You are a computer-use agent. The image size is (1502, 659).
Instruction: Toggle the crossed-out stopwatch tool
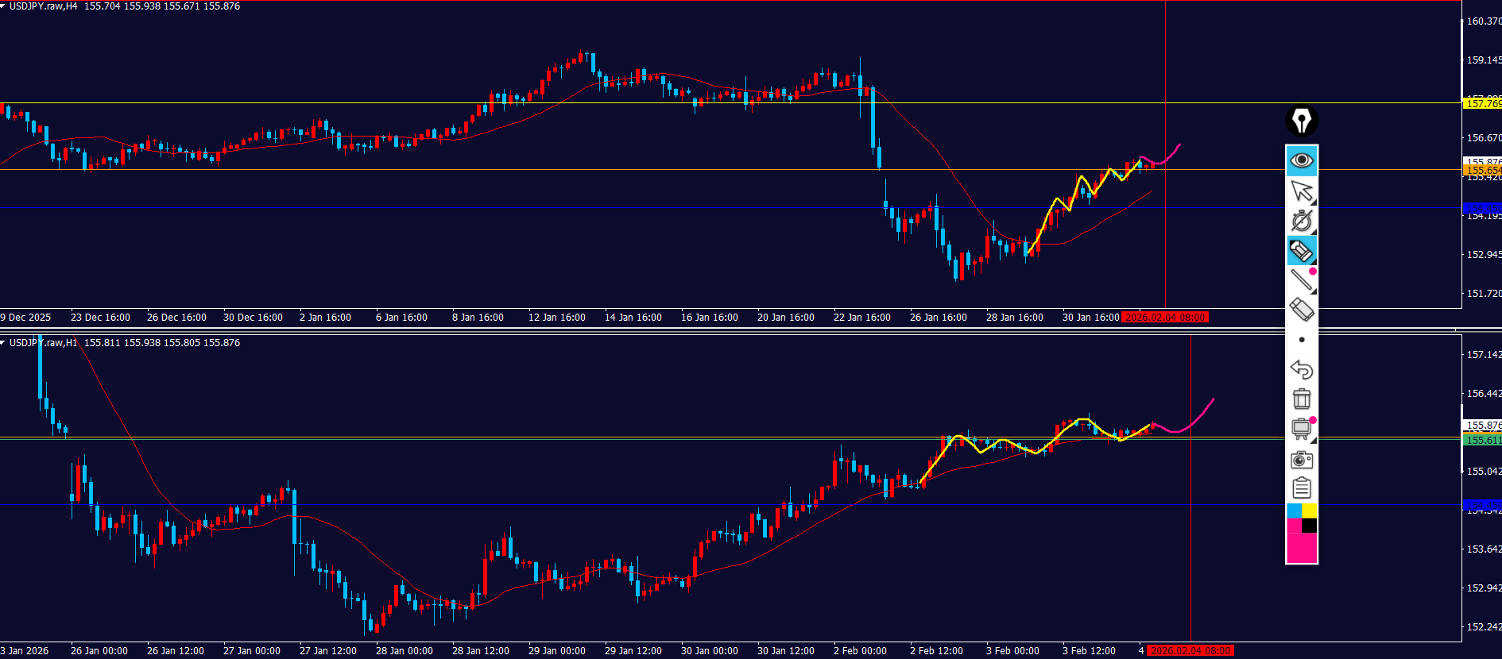point(1301,221)
